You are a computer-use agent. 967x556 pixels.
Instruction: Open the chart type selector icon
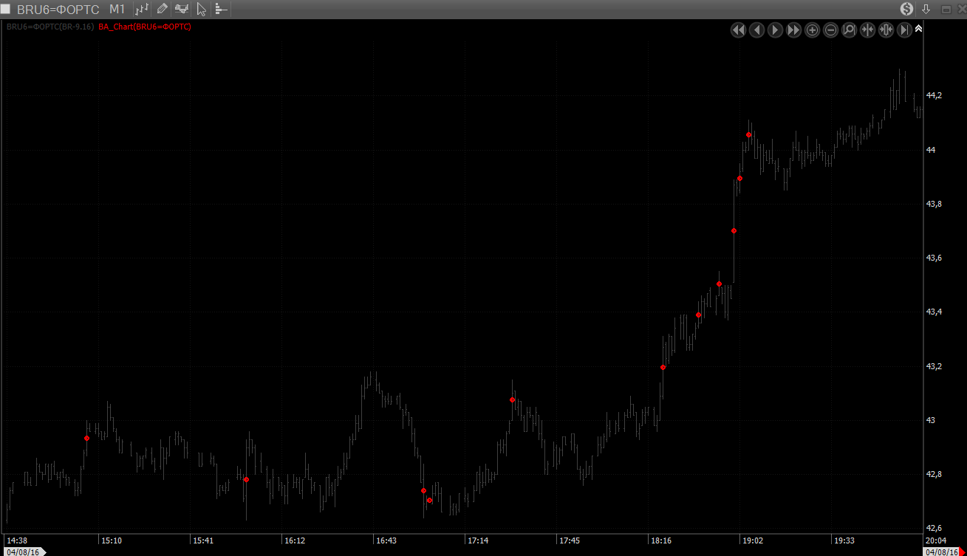(x=143, y=9)
